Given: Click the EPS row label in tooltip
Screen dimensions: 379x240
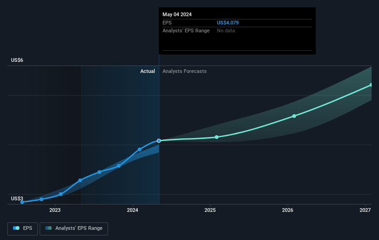Looking at the screenshot, I should point(167,23).
